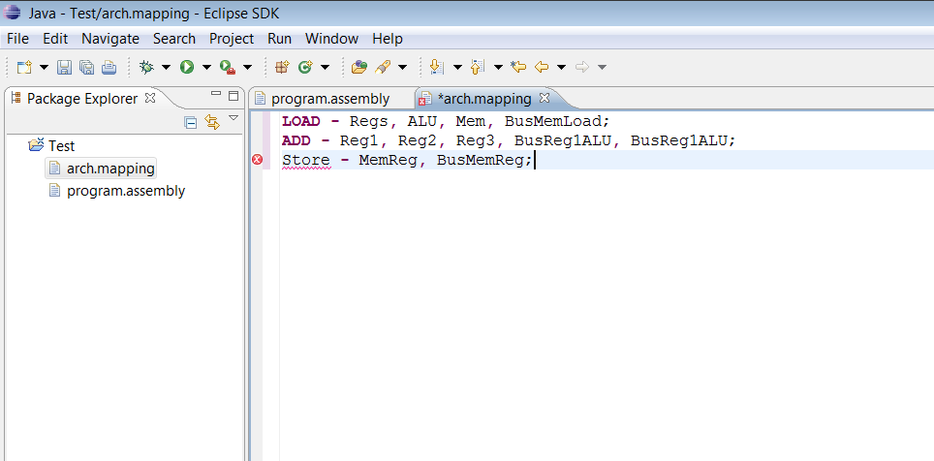The width and height of the screenshot is (934, 461).
Task: Start Debug with the bug icon
Action: click(x=146, y=67)
